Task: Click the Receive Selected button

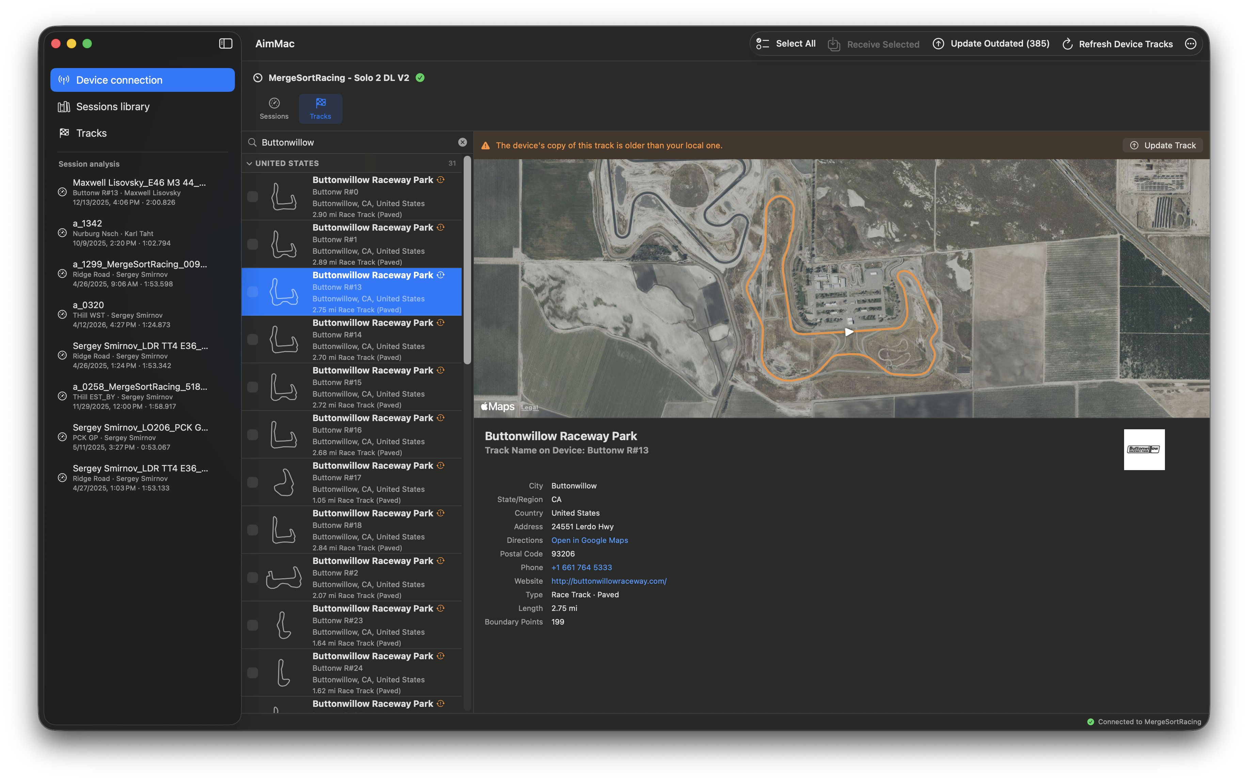Action: (873, 44)
